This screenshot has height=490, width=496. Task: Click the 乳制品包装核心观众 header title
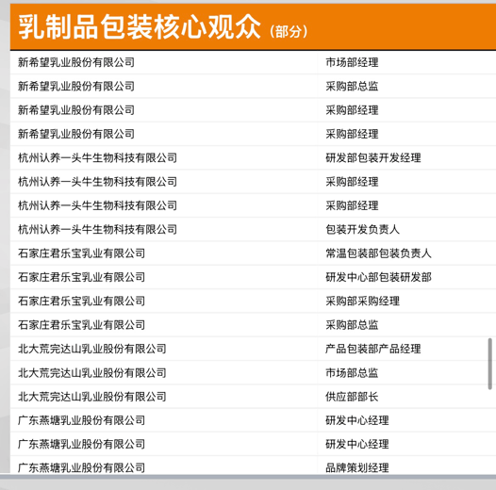pyautogui.click(x=140, y=27)
